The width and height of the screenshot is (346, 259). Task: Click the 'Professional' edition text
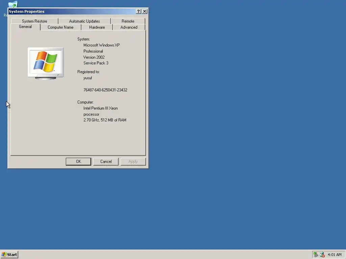click(93, 51)
